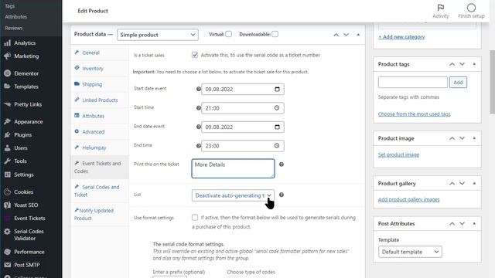Screen dimensions: 495x278
Task: Click the Appearance brush icon
Action: pyautogui.click(x=7, y=122)
